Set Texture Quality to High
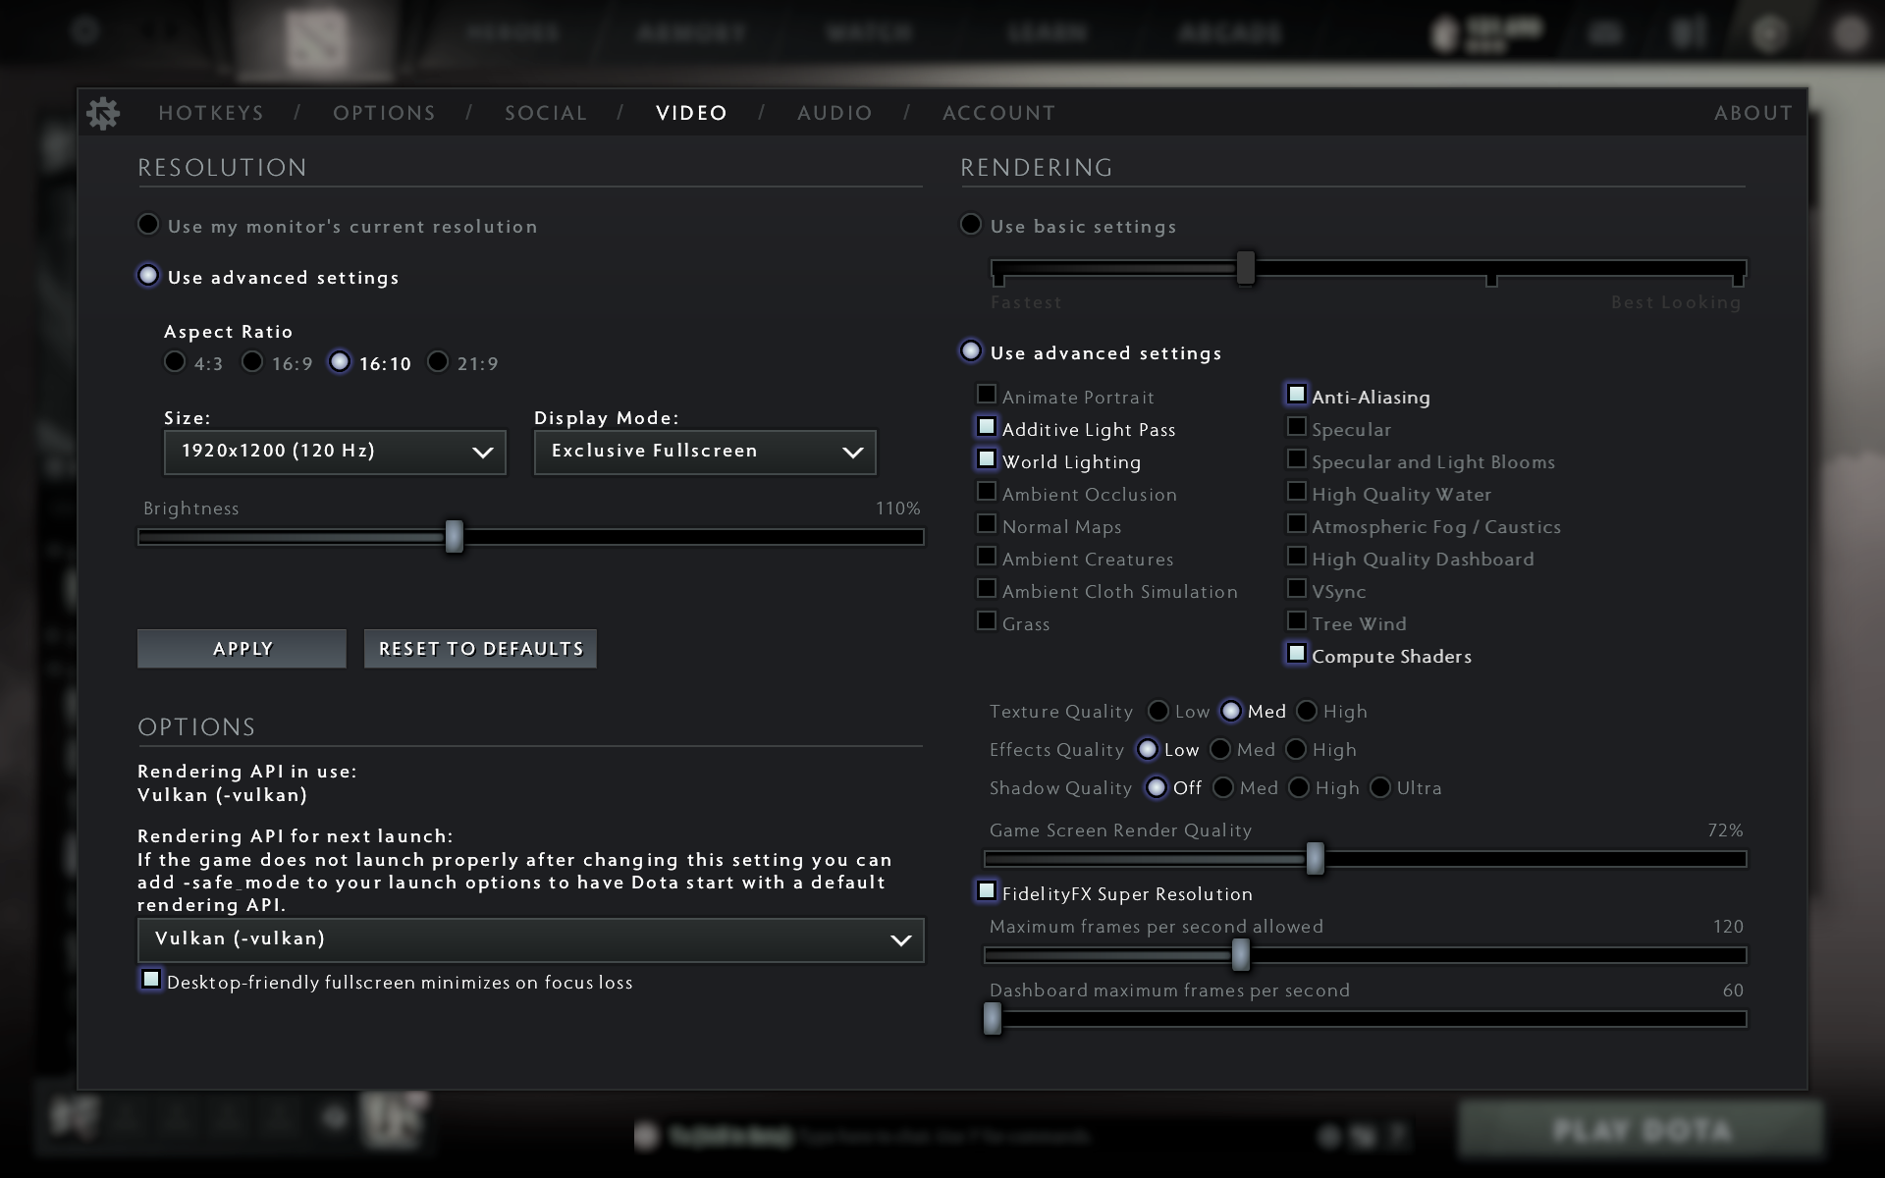1885x1178 pixels. (x=1307, y=711)
